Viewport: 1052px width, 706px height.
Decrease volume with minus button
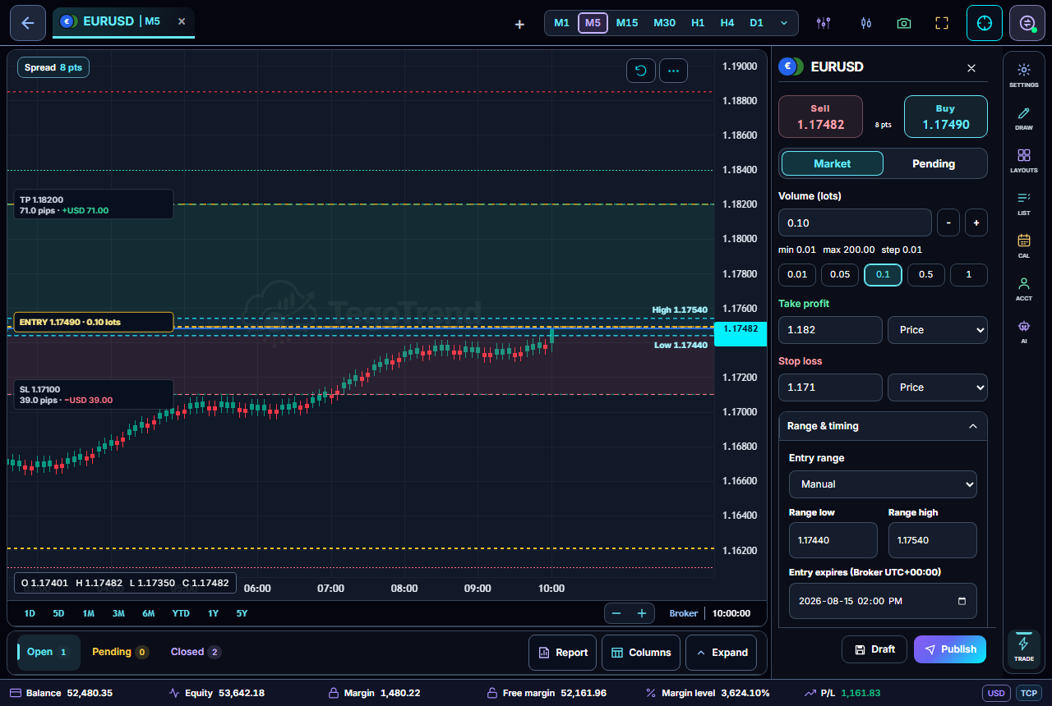point(948,222)
